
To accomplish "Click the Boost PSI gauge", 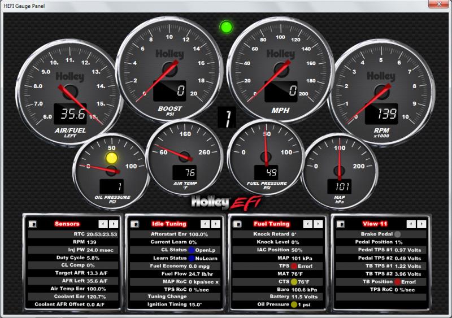I will [x=169, y=68].
